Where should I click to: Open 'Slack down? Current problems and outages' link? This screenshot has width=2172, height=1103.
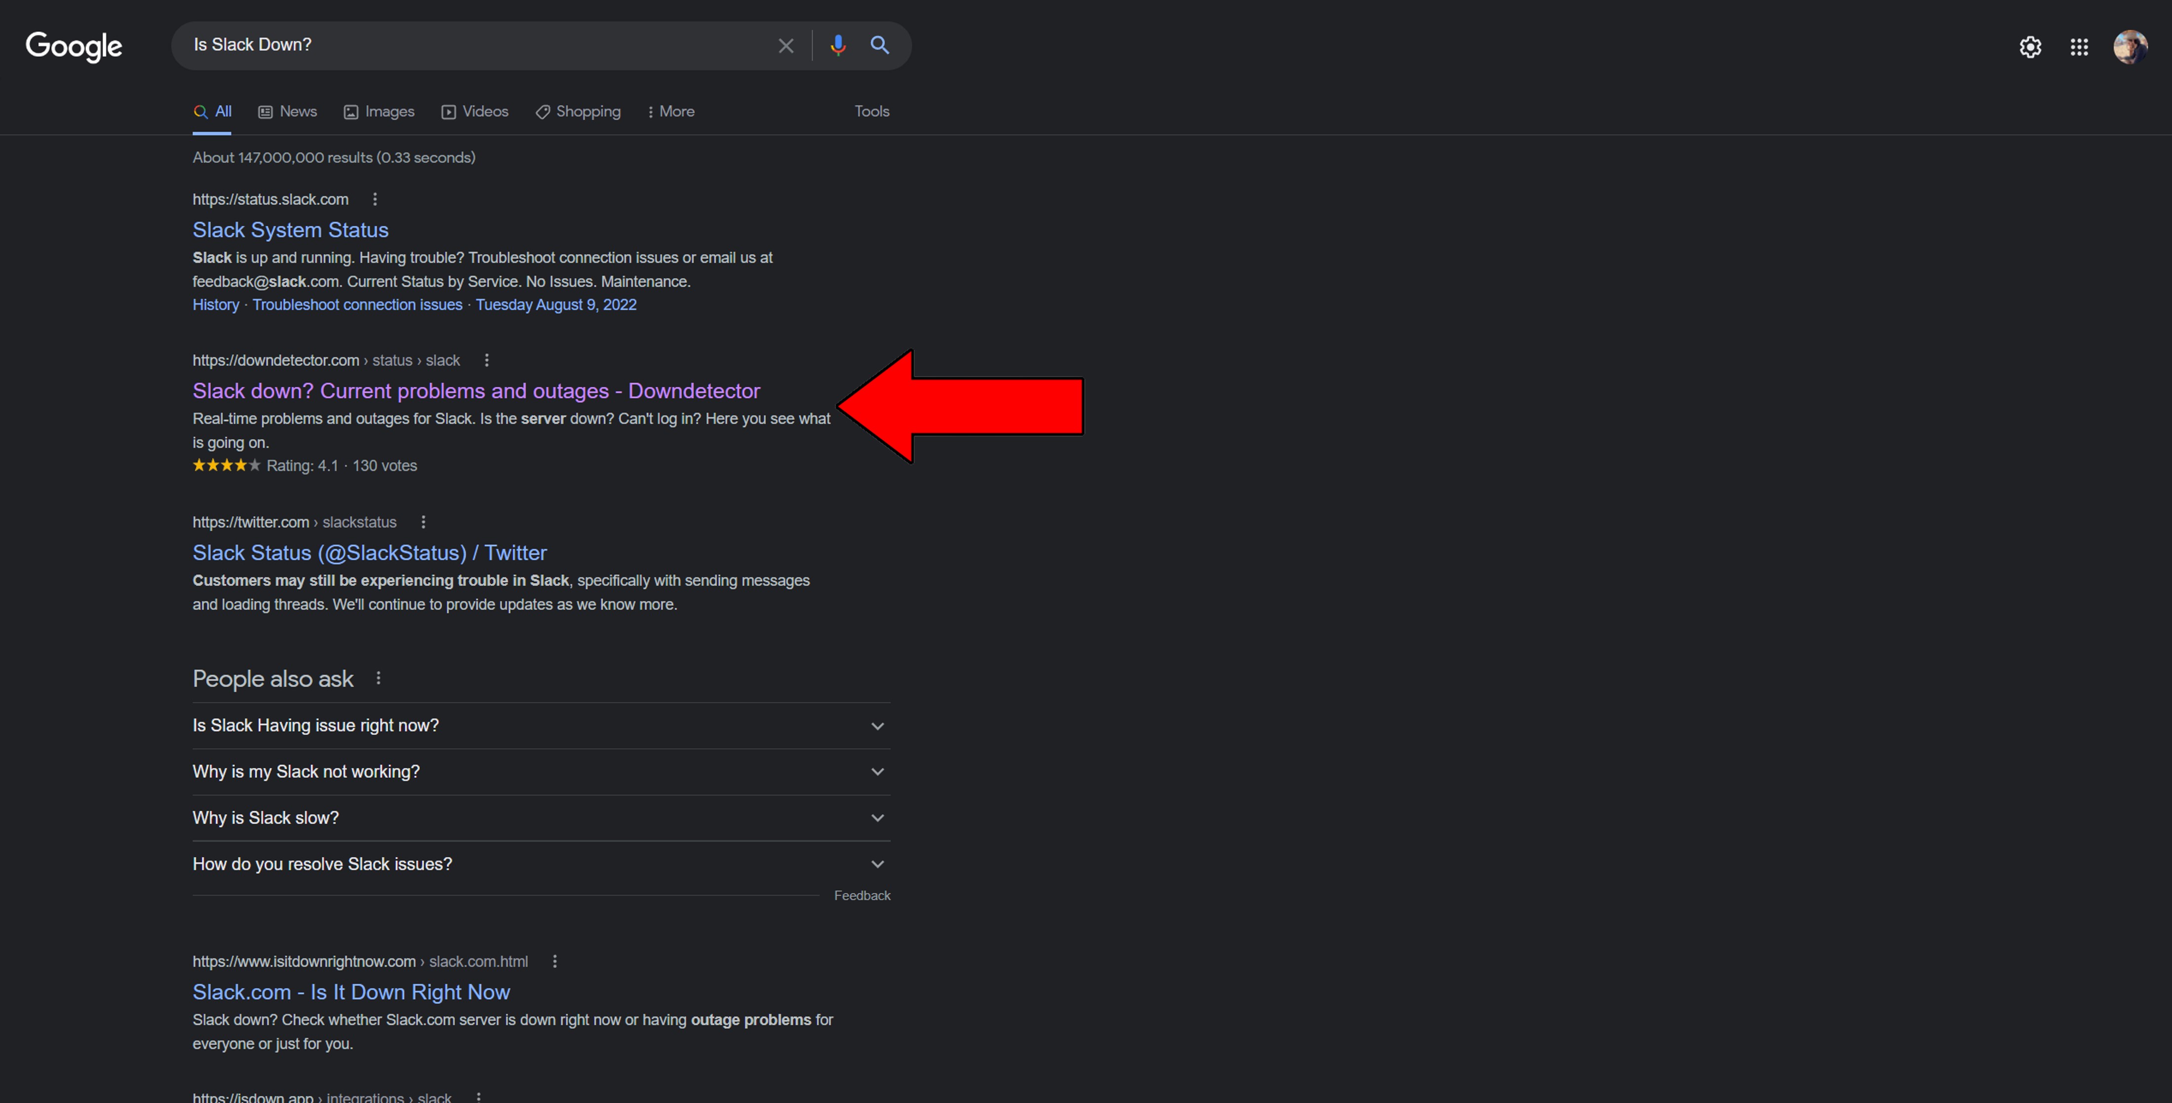tap(475, 390)
